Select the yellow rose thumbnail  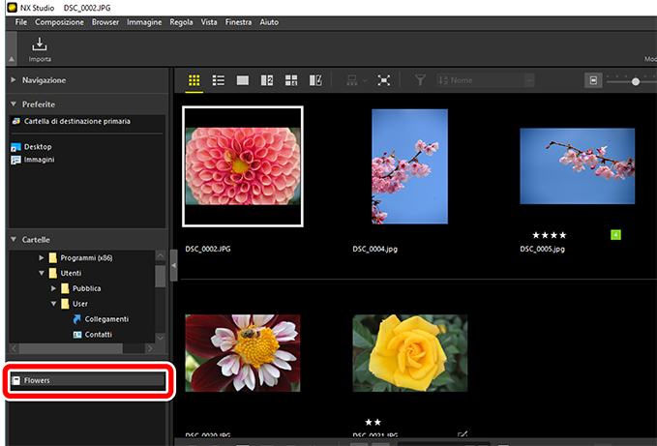coord(410,353)
